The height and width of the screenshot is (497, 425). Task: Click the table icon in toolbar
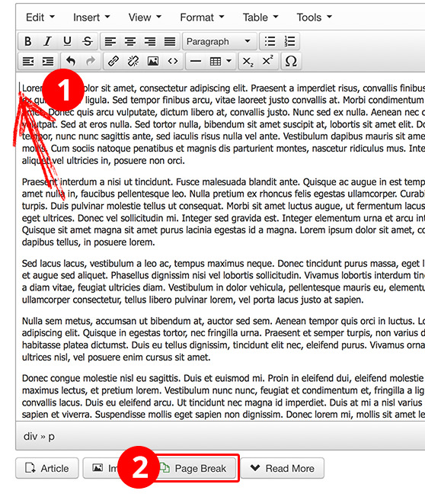tap(216, 61)
